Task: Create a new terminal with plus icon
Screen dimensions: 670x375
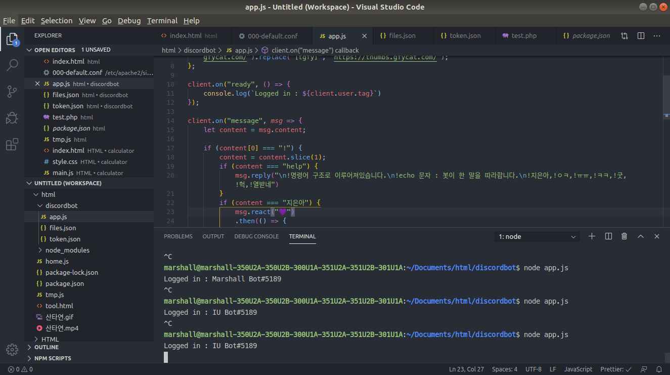Action: coord(592,236)
